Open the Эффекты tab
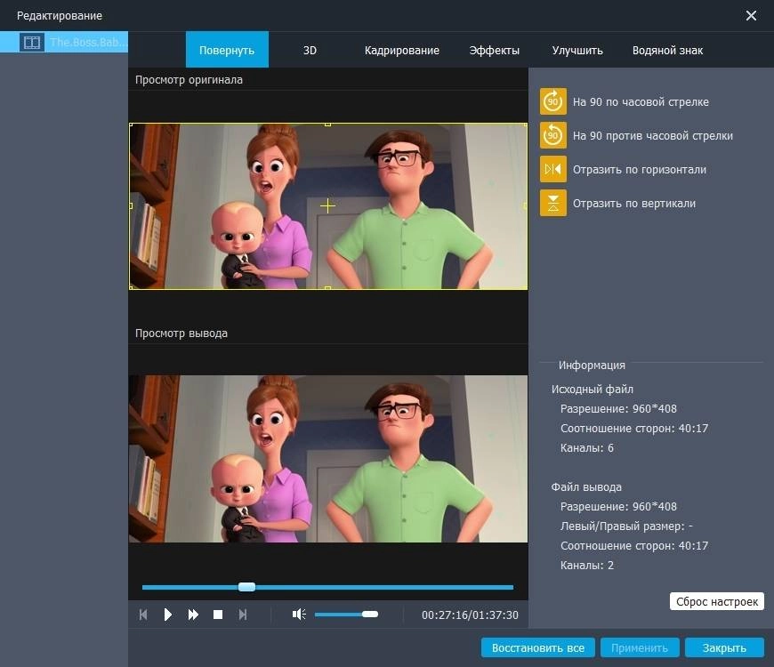Screen dimensions: 774x667 [494, 51]
